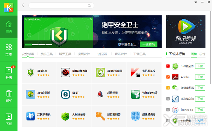Select the 聊天工具 category tab

click(65, 54)
